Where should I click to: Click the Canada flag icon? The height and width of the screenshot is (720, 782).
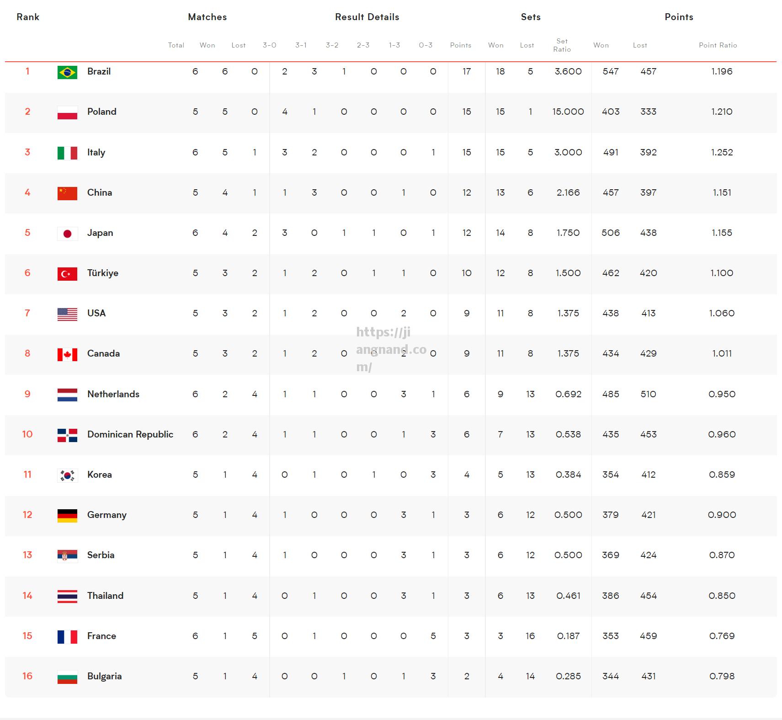click(67, 354)
